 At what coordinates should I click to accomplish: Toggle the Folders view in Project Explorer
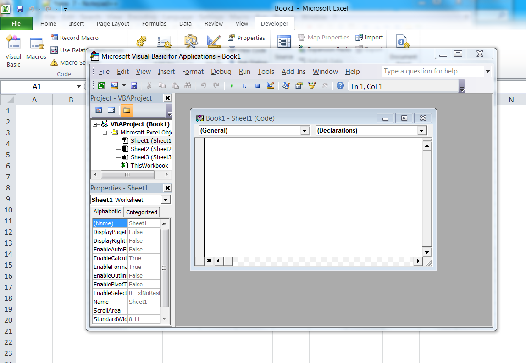click(127, 110)
